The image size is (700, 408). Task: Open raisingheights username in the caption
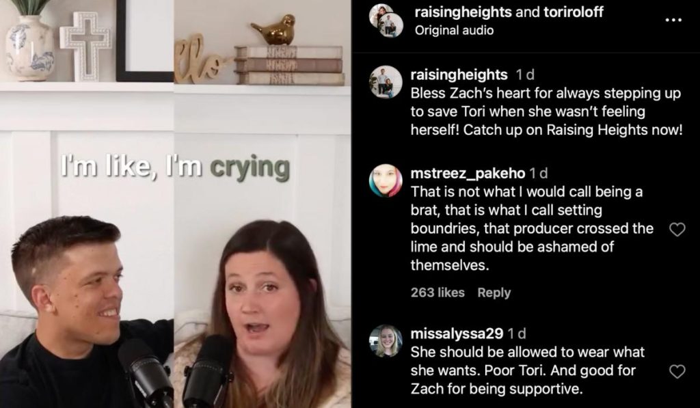[x=459, y=74]
